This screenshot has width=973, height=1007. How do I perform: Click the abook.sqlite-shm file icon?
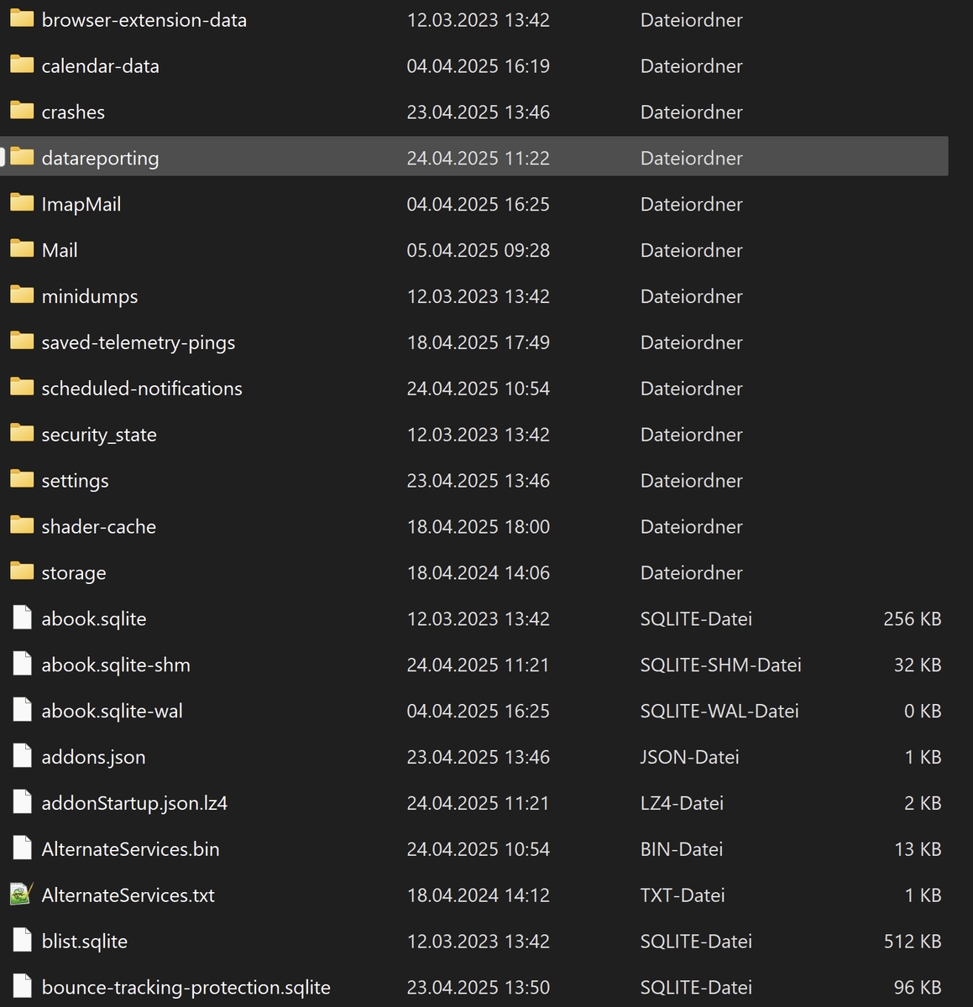22,664
